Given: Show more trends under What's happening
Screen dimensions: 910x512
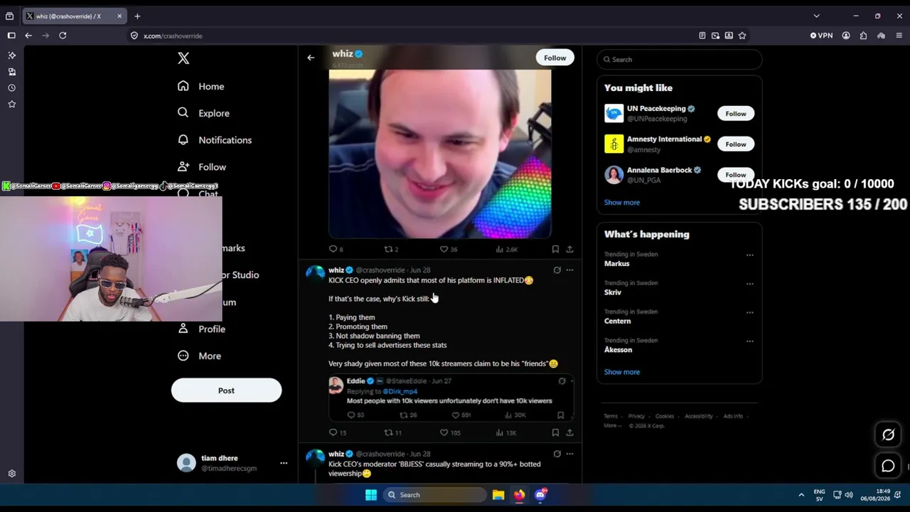Looking at the screenshot, I should click(622, 372).
